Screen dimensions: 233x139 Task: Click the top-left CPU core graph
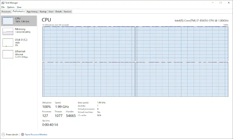[88, 44]
